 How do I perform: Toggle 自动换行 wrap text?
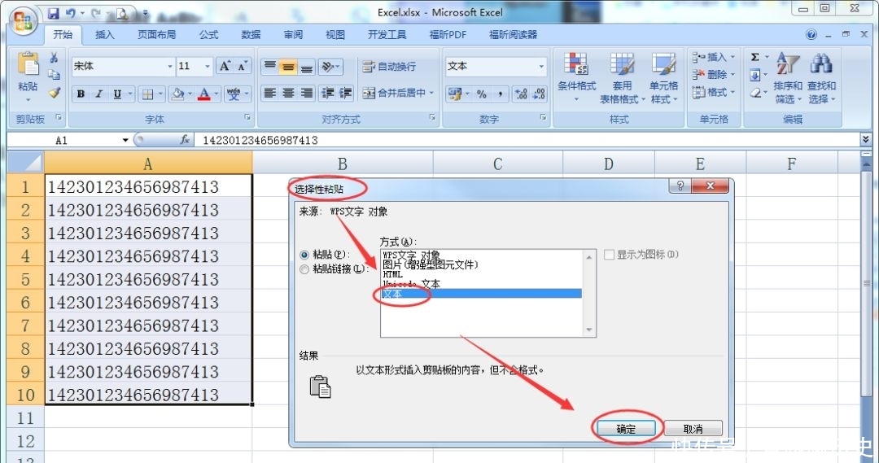[x=389, y=67]
